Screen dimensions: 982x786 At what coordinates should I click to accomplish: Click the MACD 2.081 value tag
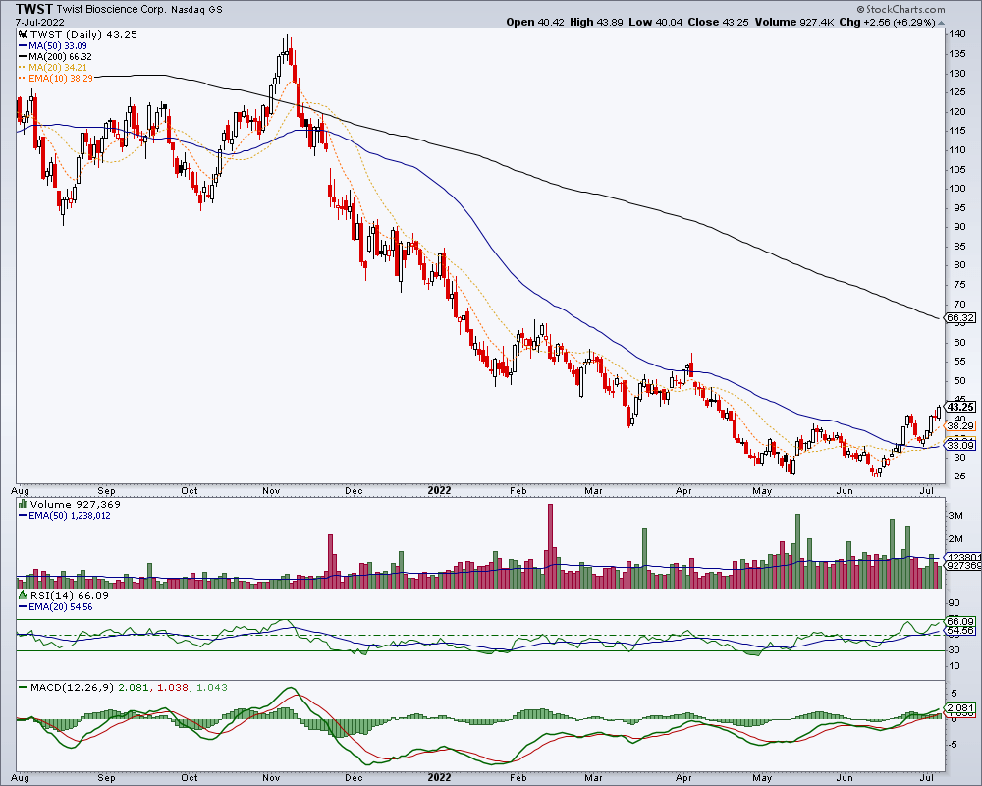point(961,708)
